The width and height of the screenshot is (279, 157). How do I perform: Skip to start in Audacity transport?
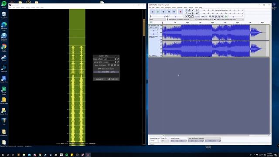tap(169, 12)
